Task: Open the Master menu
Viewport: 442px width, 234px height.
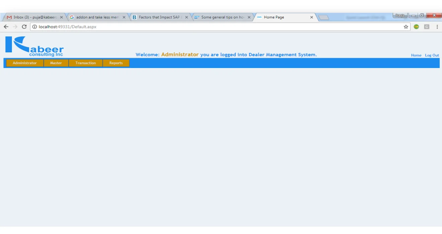Action: 56,63
